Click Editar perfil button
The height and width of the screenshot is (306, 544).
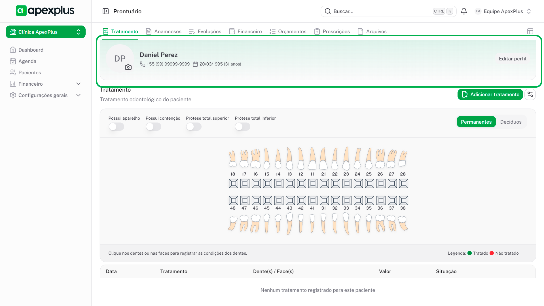[512, 59]
